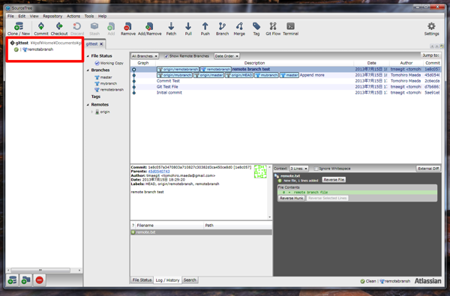
Task: Click the Jump to: button
Action: [430, 55]
